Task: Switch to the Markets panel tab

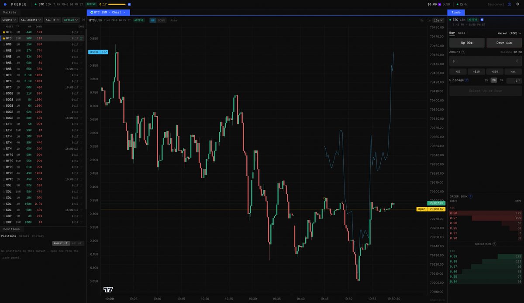Action: click(10, 13)
